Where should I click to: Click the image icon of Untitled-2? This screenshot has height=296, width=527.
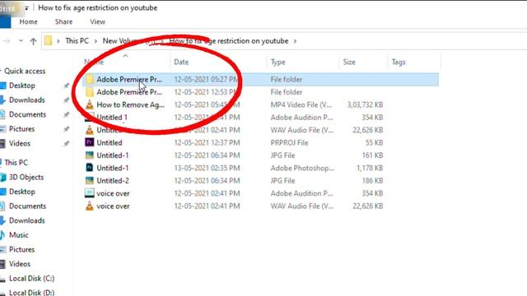coord(90,180)
